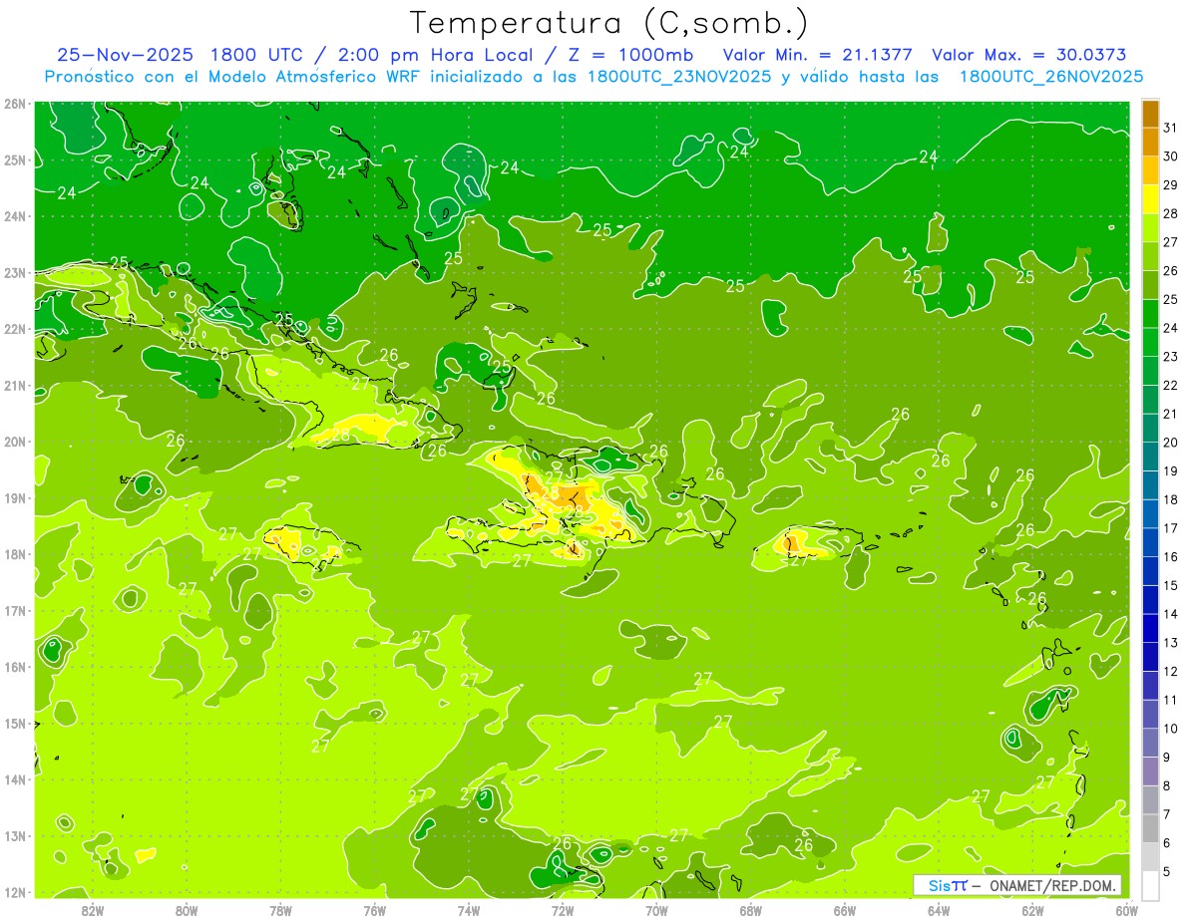Screen dimensions: 1197x924
Task: Click the '62W' longitude axis label
Action: [x=1032, y=910]
